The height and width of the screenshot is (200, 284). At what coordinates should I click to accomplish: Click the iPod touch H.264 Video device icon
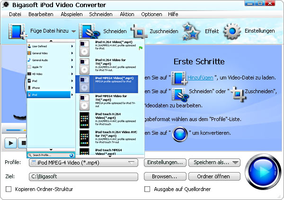click(84, 121)
